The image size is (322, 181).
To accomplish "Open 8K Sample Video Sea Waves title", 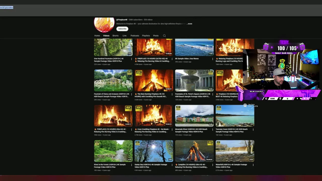I will click(187, 59).
